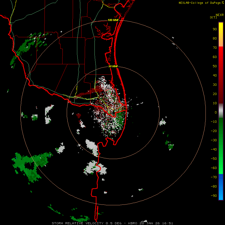This screenshot has width=225, height=225.
Task: Click the -60 knot scale value
Action: click(214, 168)
